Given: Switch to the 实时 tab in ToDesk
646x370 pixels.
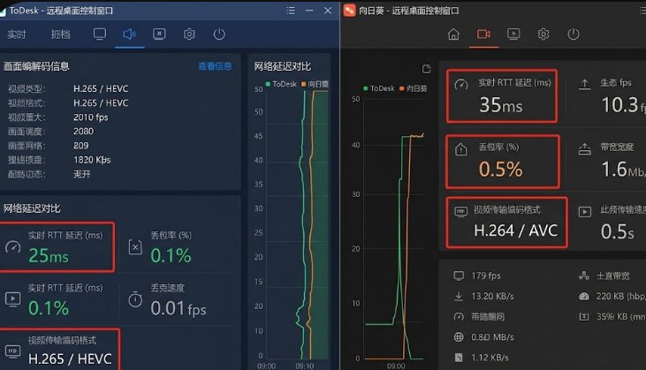Looking at the screenshot, I should [17, 34].
